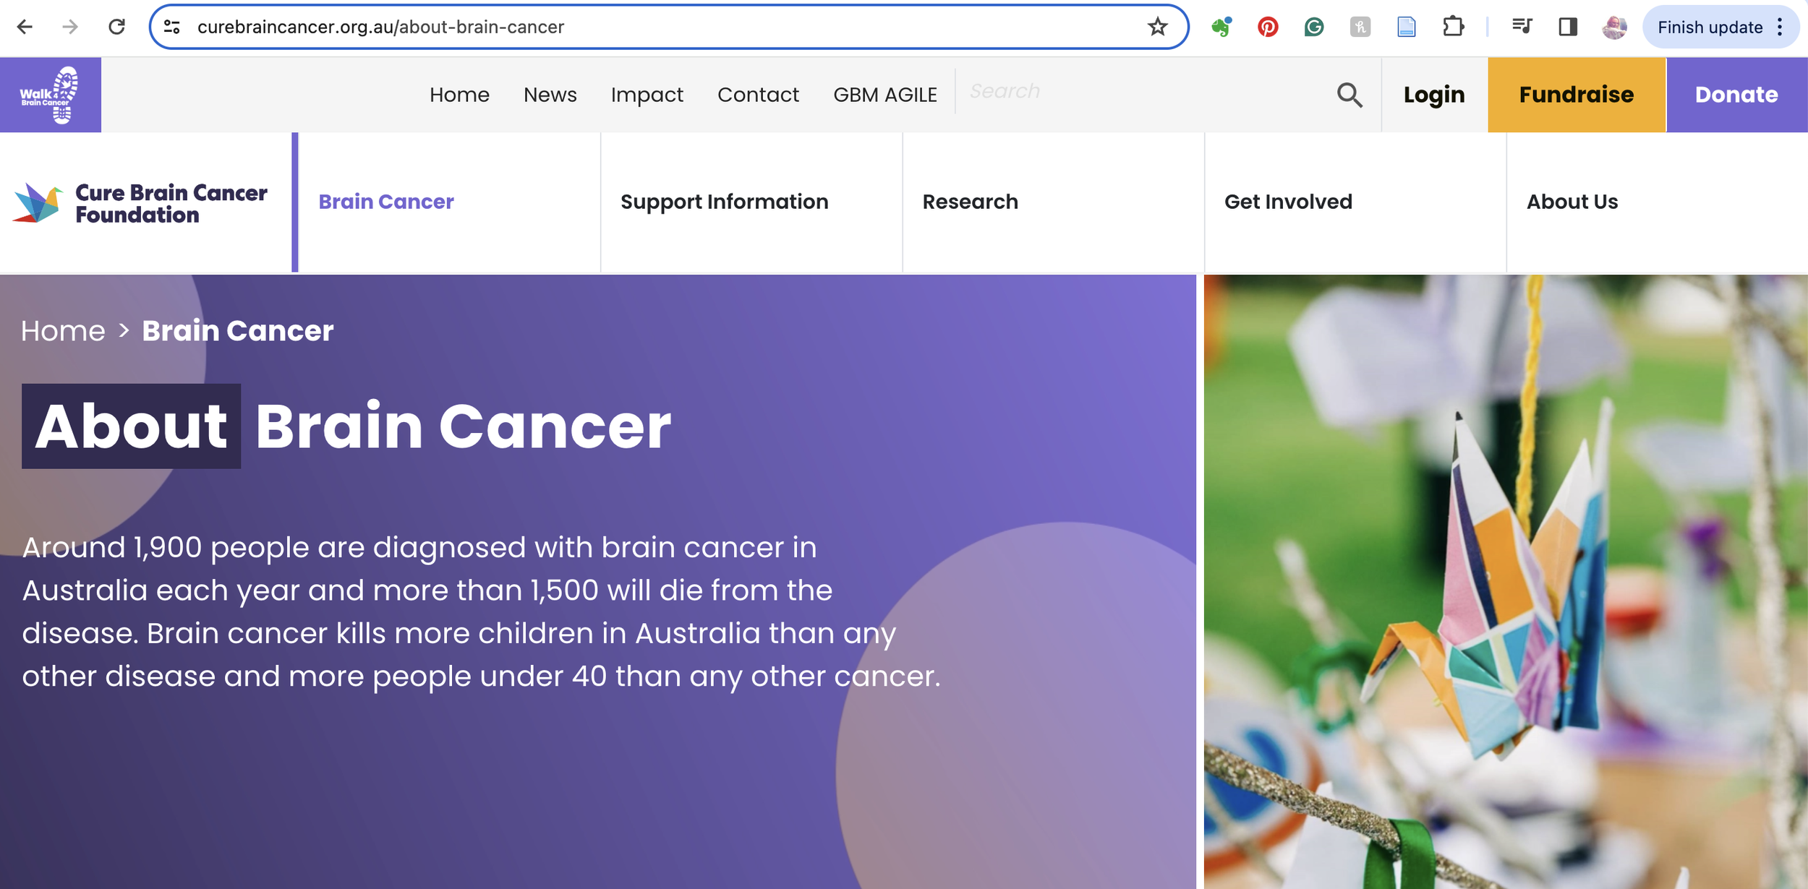
Task: Expand the Research navigation menu
Action: tap(970, 202)
